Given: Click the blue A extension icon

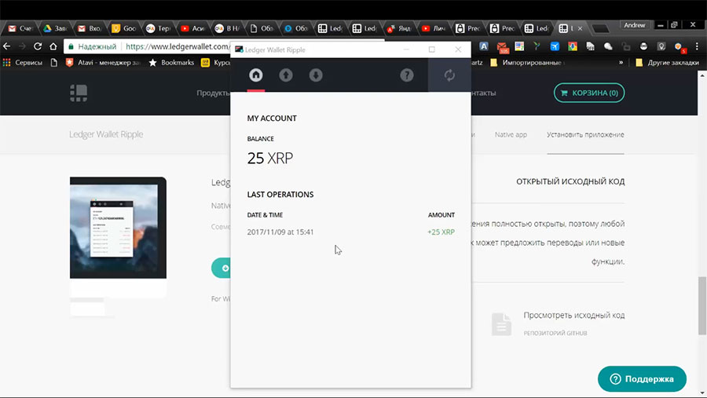Looking at the screenshot, I should pyautogui.click(x=484, y=46).
